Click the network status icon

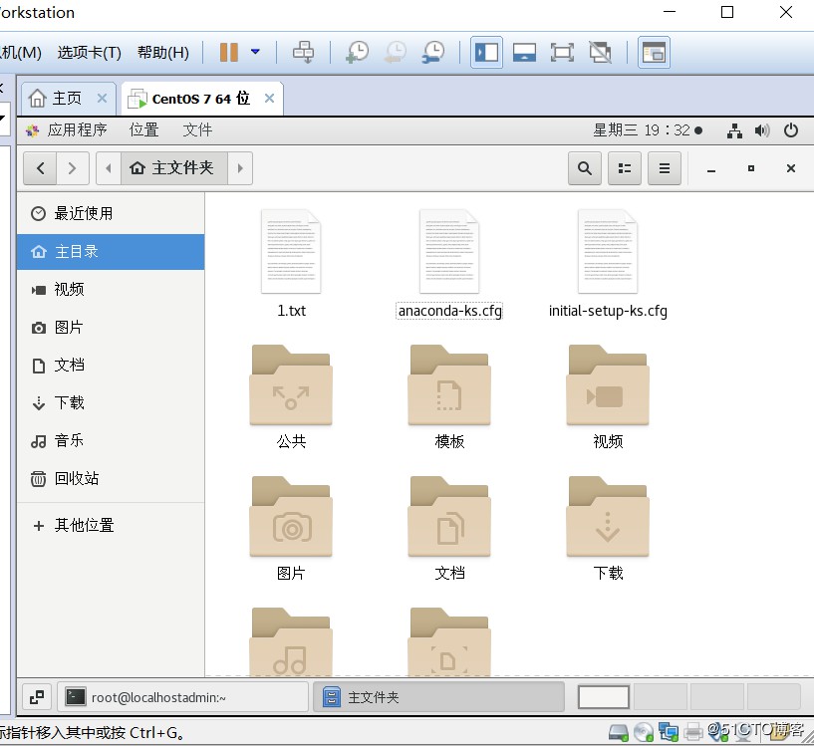734,130
